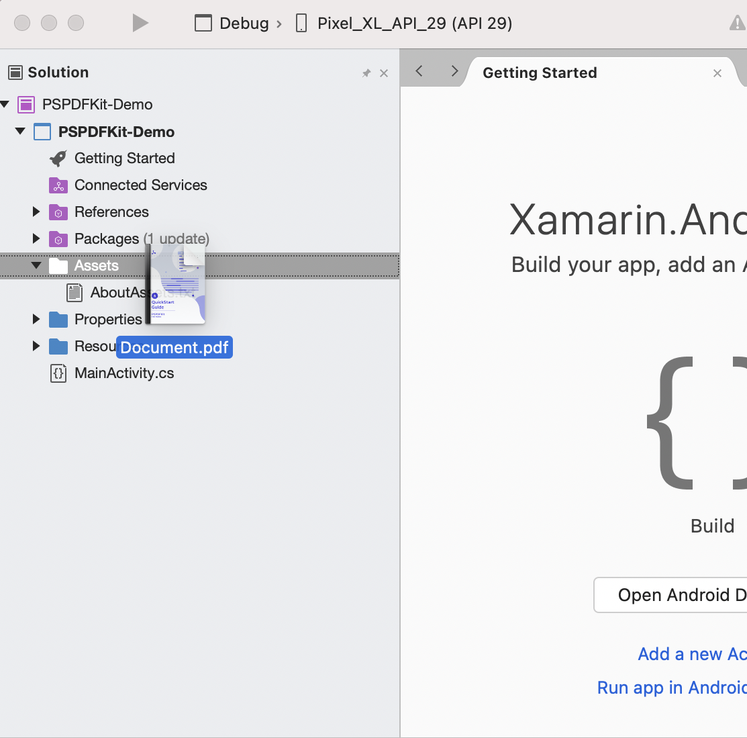The width and height of the screenshot is (747, 738).
Task: Open MainActivity.cs file
Action: pos(124,373)
